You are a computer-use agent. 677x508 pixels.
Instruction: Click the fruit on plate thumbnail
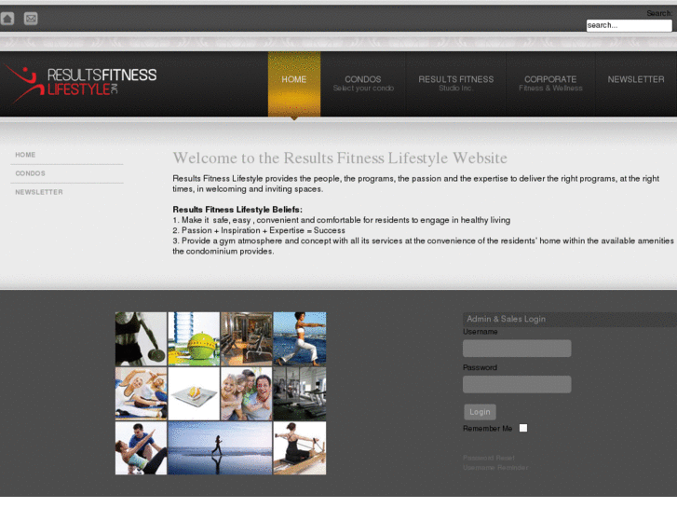[194, 393]
